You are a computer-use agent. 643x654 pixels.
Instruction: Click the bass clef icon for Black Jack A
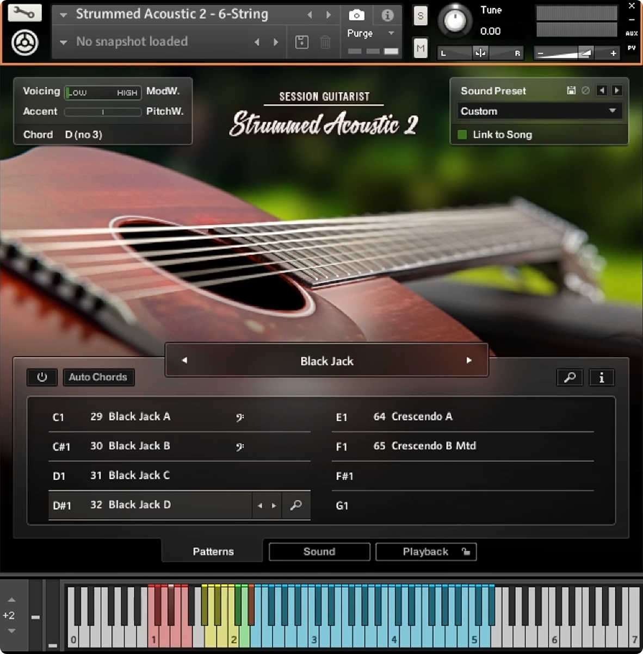pos(240,418)
